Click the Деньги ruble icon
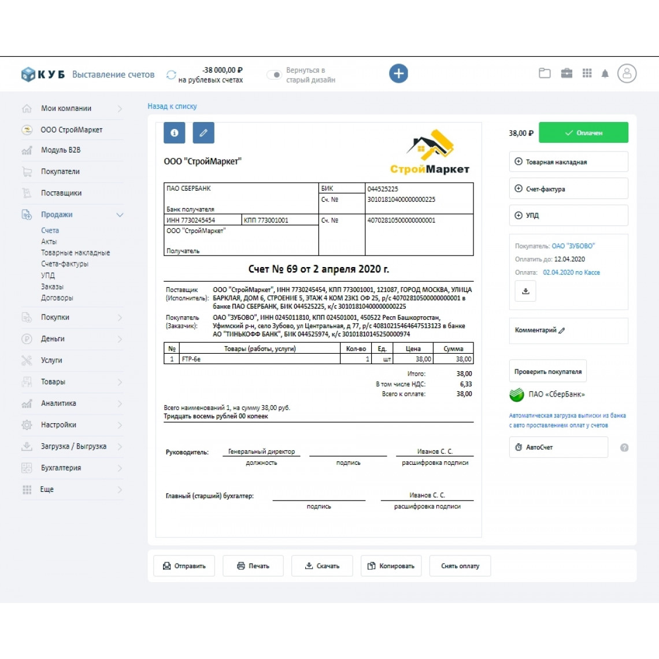Screen dimensions: 659x659 pyautogui.click(x=27, y=339)
